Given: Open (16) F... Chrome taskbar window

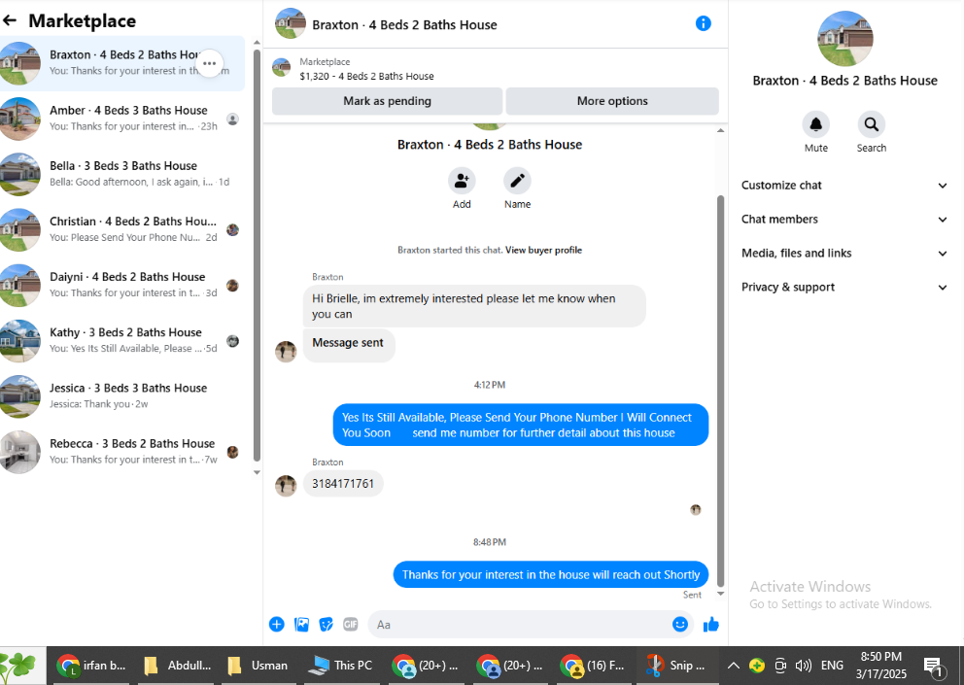Looking at the screenshot, I should pos(593,666).
